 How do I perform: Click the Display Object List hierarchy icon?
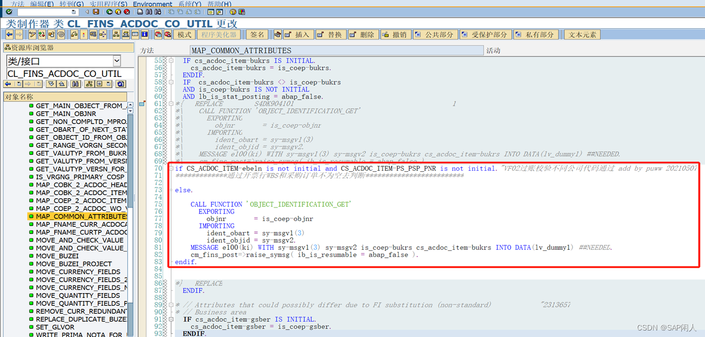(x=116, y=35)
